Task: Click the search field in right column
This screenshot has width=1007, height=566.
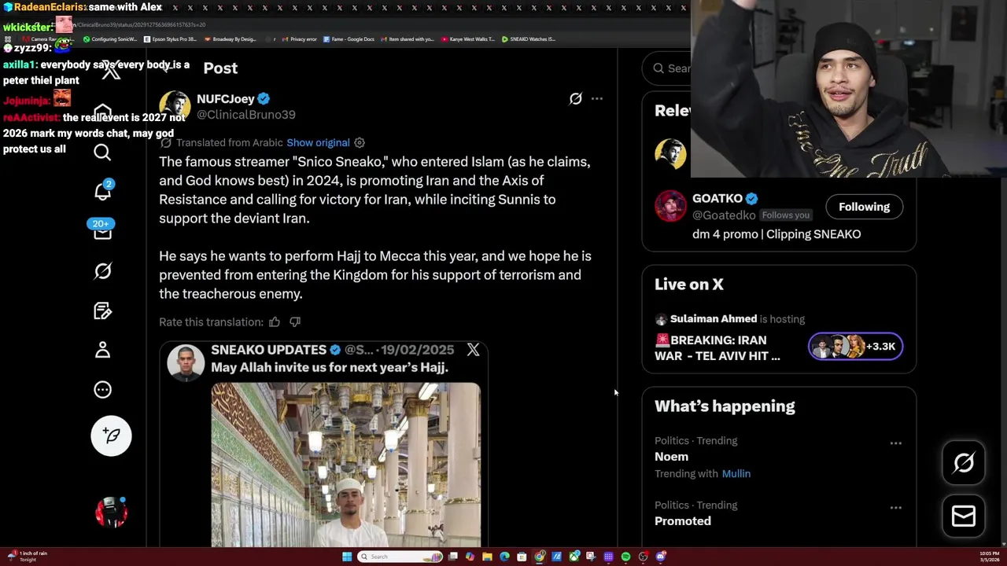Action: [669, 68]
